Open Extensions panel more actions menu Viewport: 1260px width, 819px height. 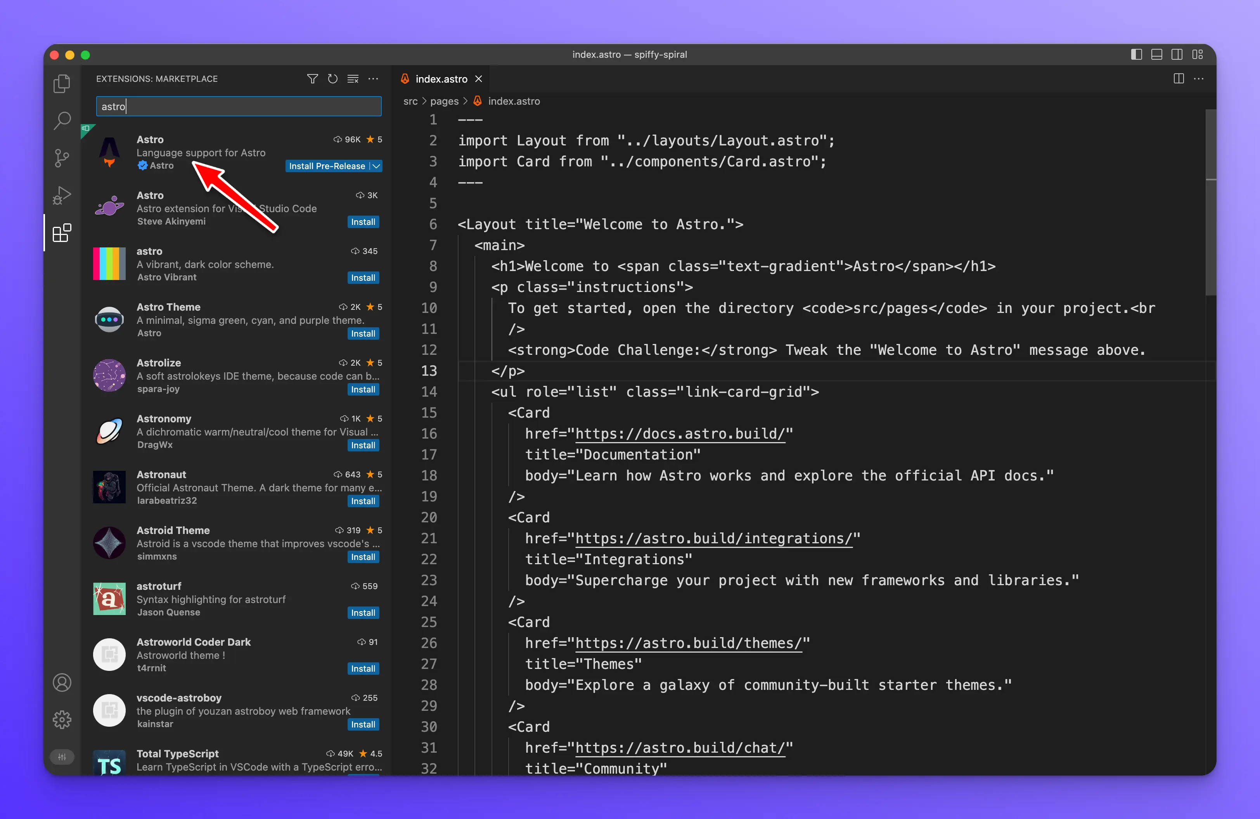pyautogui.click(x=373, y=79)
